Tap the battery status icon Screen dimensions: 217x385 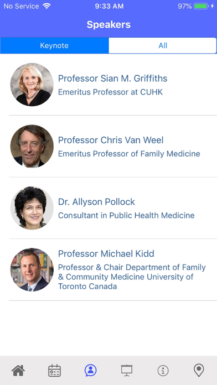point(201,7)
